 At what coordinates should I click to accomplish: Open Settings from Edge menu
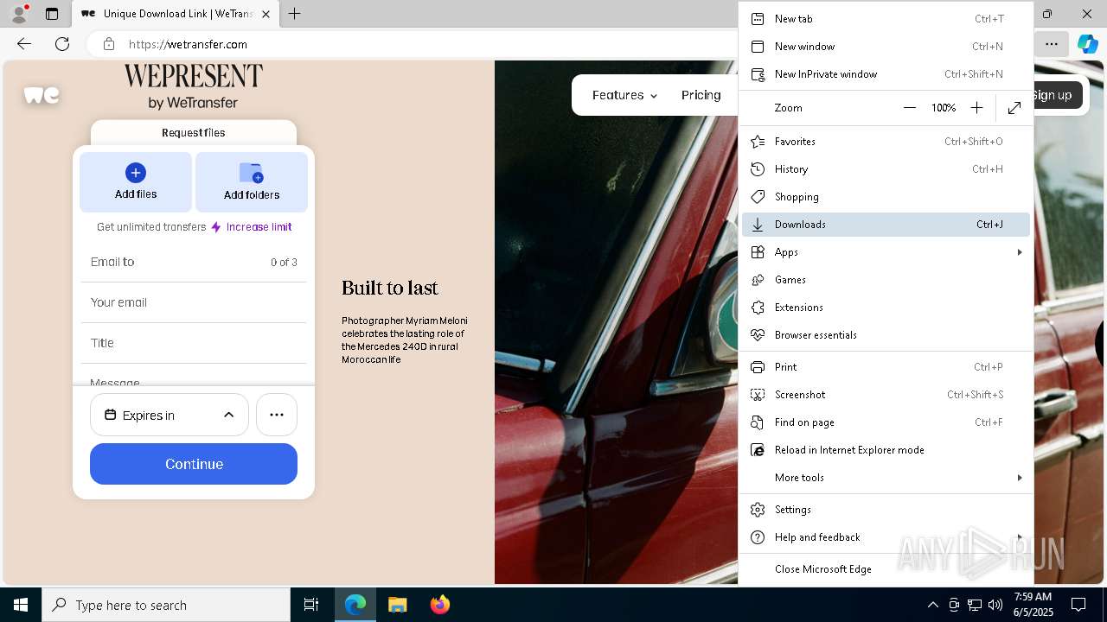pos(886,510)
